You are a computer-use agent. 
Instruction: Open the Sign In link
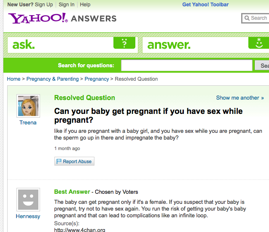pyautogui.click(x=67, y=5)
